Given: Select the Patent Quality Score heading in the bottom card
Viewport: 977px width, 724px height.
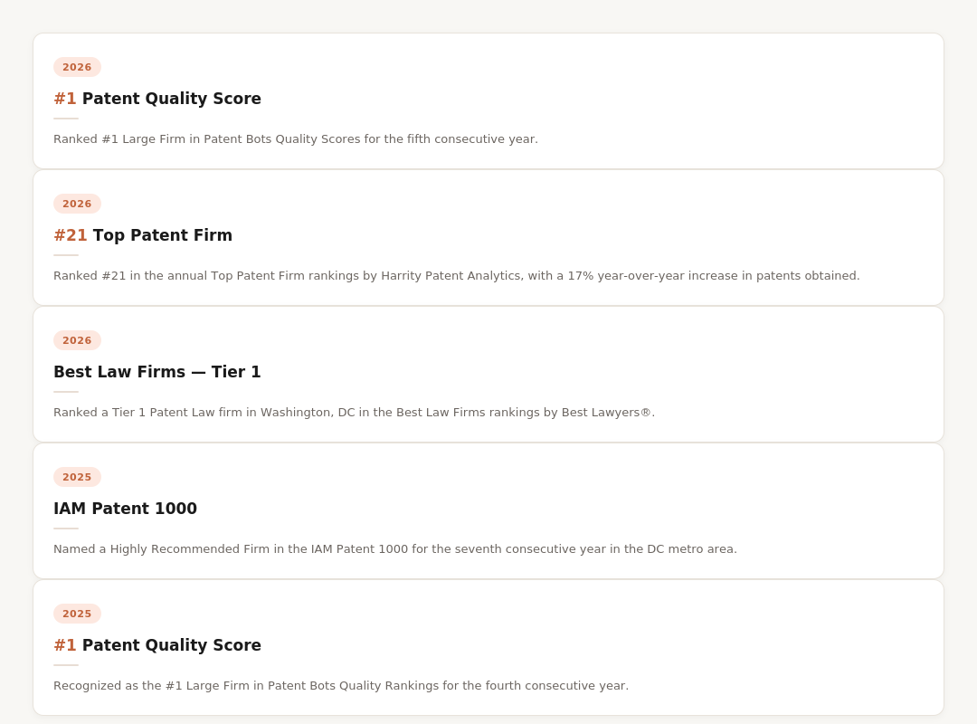Looking at the screenshot, I should click(171, 645).
